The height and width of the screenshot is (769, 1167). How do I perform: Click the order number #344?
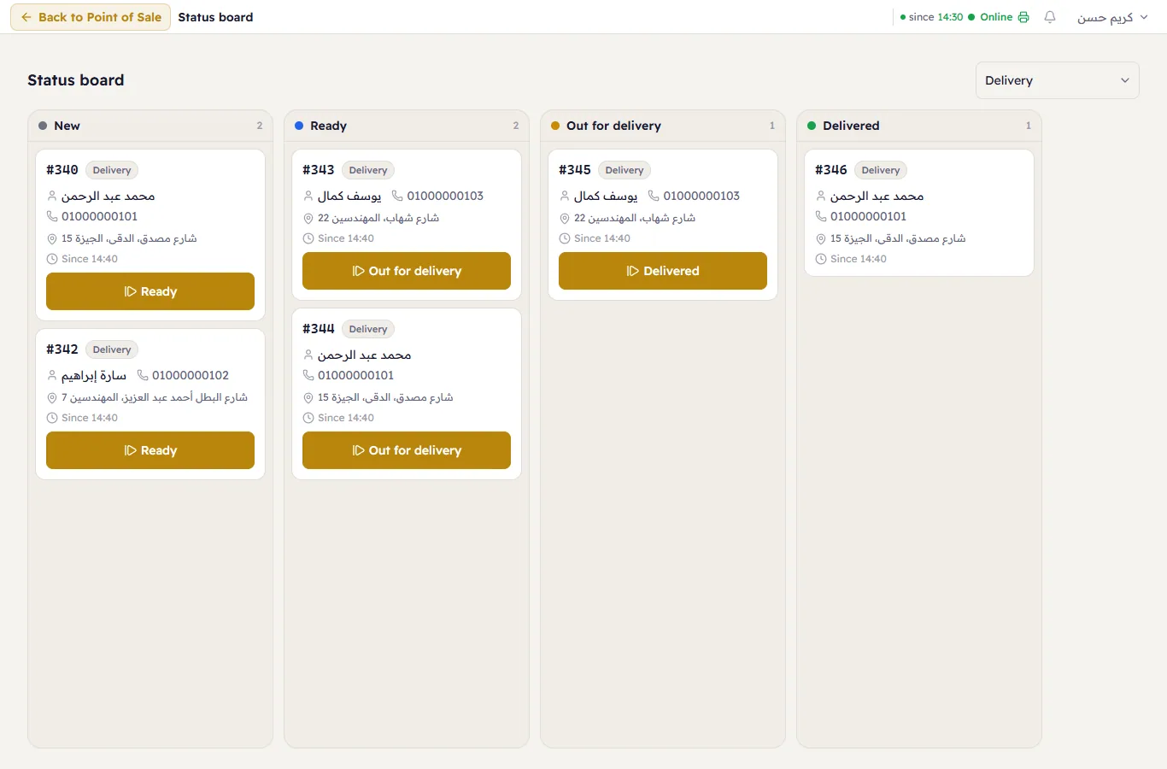(x=319, y=329)
